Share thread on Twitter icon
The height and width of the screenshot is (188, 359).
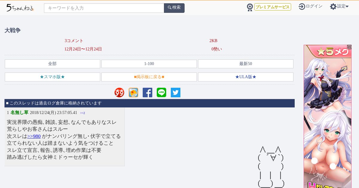176,93
